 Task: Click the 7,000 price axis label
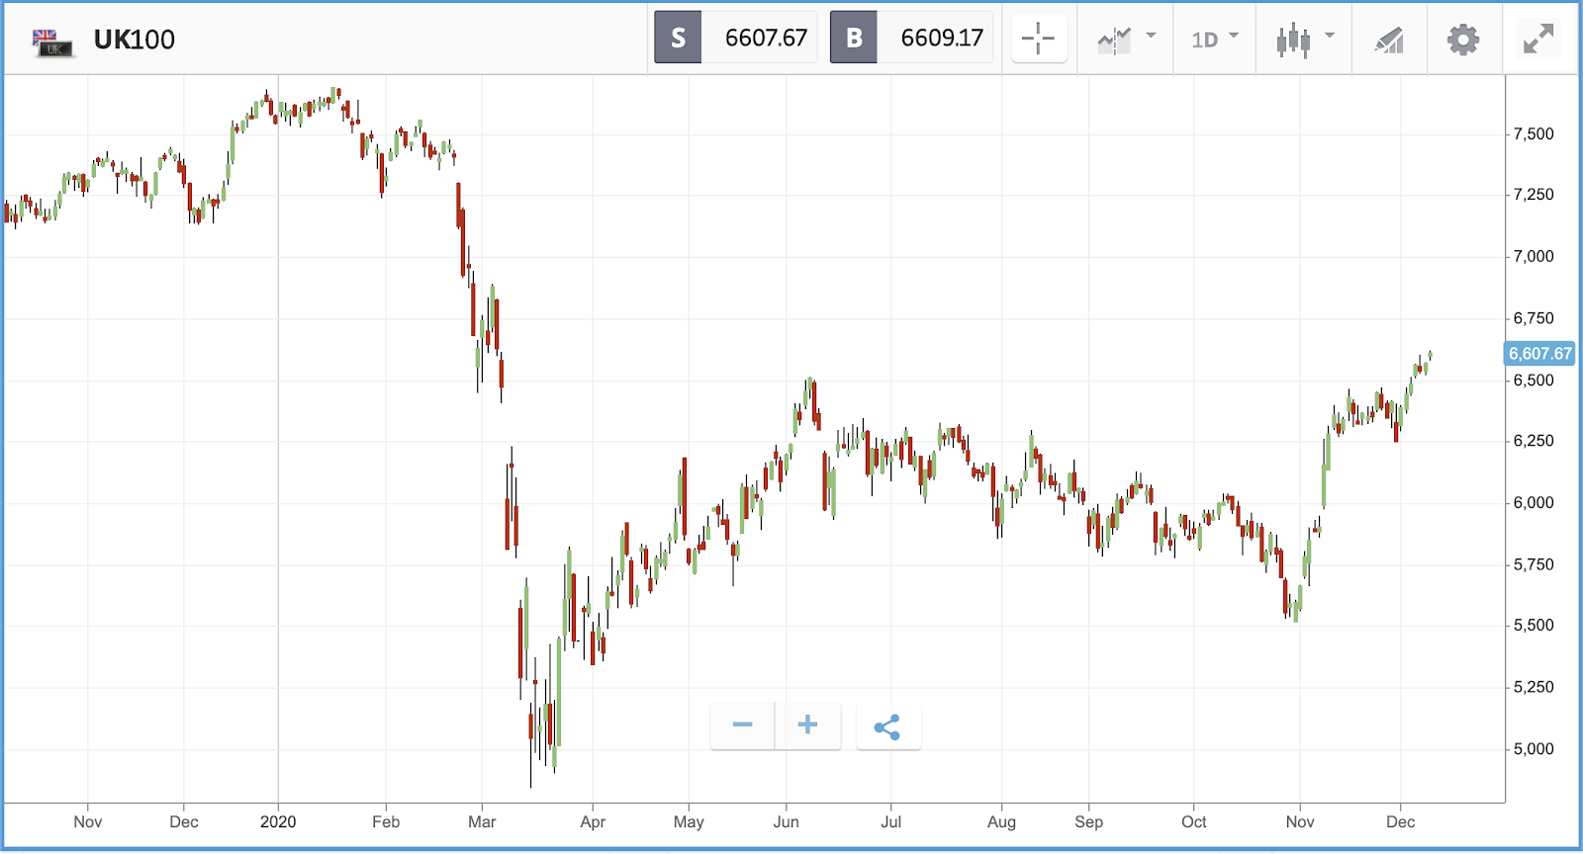click(1534, 256)
